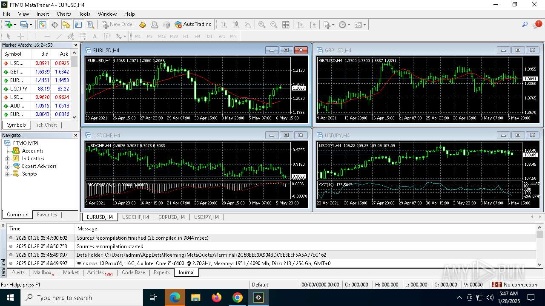The image size is (545, 306).
Task: Switch to the GBPUSD,H4 chart tab
Action: [172, 217]
